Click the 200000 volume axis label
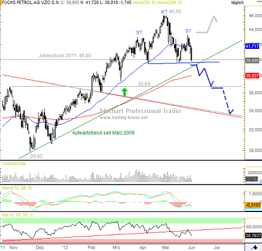The width and height of the screenshot is (262, 251). (254, 172)
